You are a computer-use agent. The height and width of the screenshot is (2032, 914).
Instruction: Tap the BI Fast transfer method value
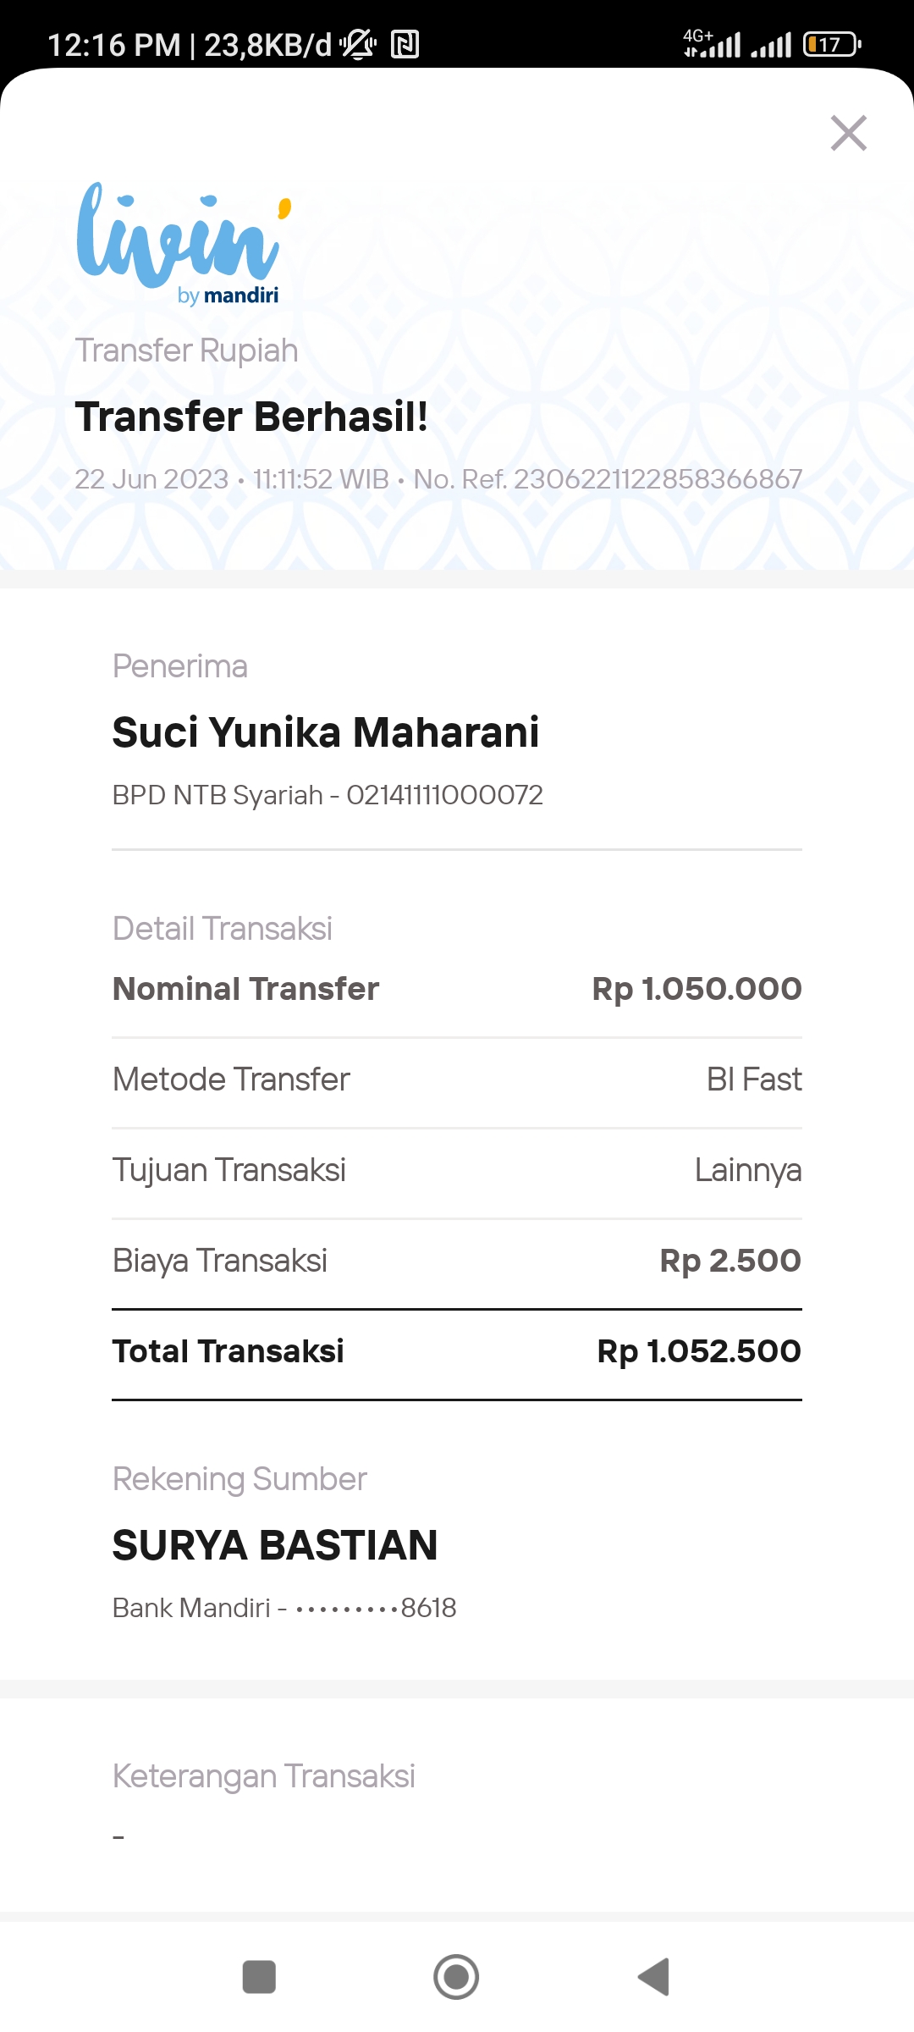click(x=754, y=1079)
